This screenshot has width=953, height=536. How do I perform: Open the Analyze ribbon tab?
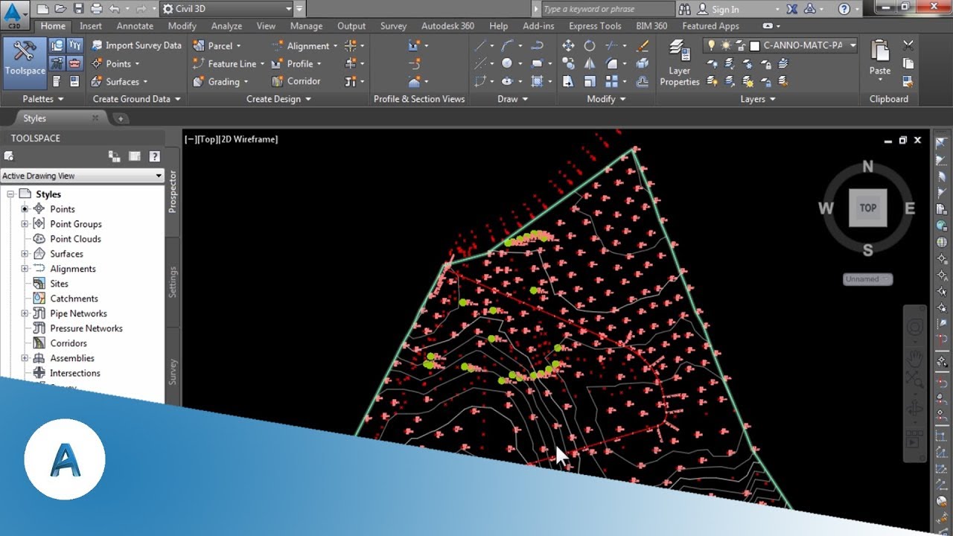pos(226,26)
